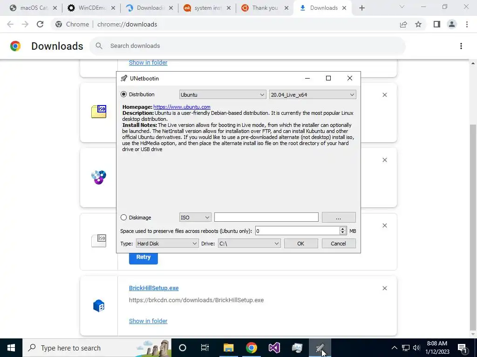Click the BrickHill blue cube icon

click(99, 306)
